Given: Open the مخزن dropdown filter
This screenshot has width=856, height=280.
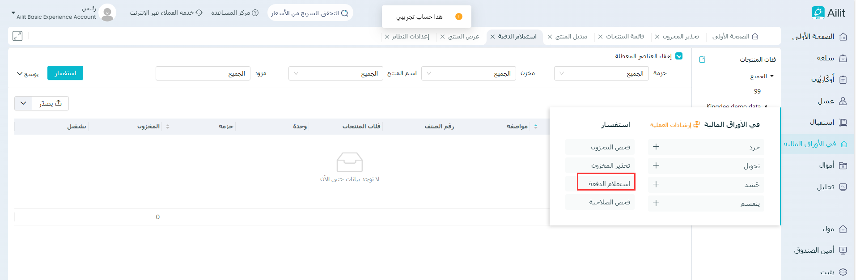Looking at the screenshot, I should click(468, 73).
